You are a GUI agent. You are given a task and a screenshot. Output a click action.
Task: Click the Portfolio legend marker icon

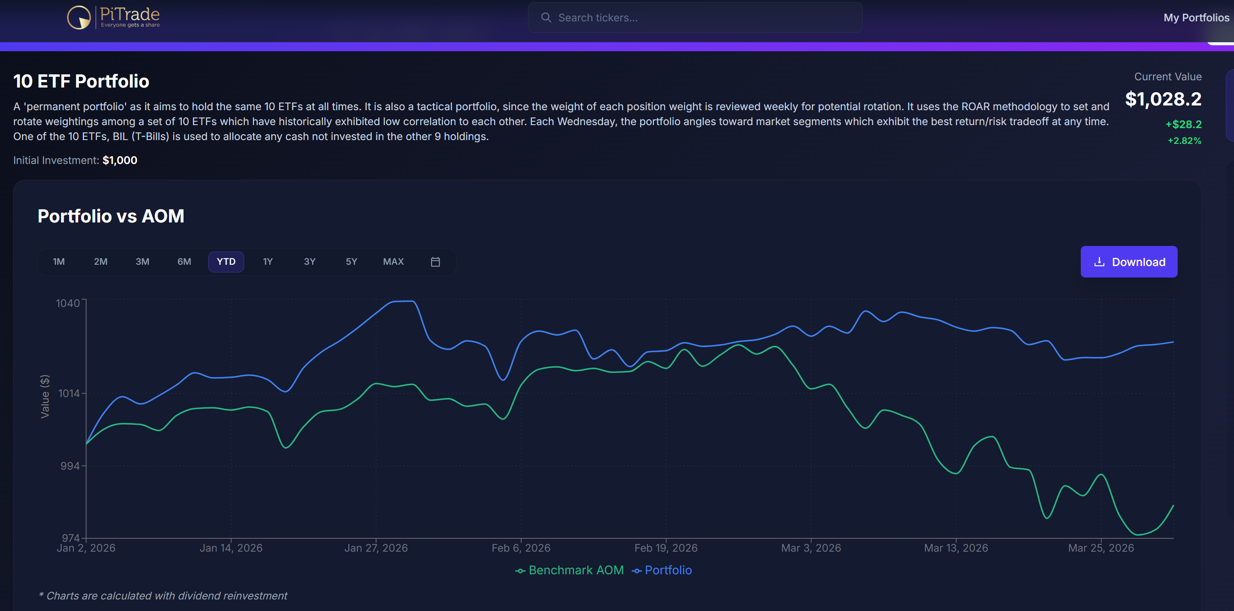(637, 571)
